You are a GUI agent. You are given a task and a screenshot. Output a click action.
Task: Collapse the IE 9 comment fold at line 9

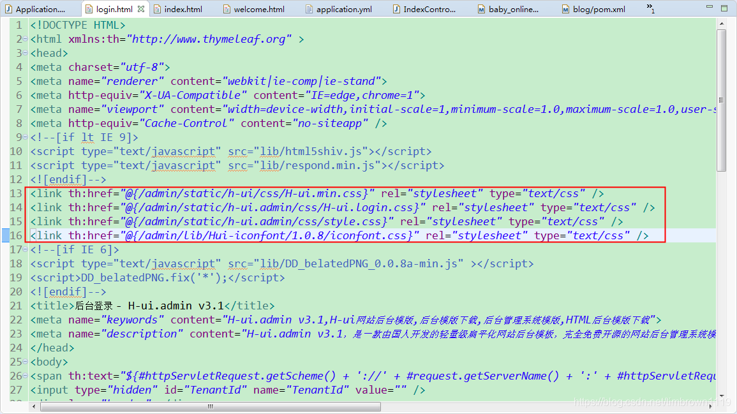point(26,137)
